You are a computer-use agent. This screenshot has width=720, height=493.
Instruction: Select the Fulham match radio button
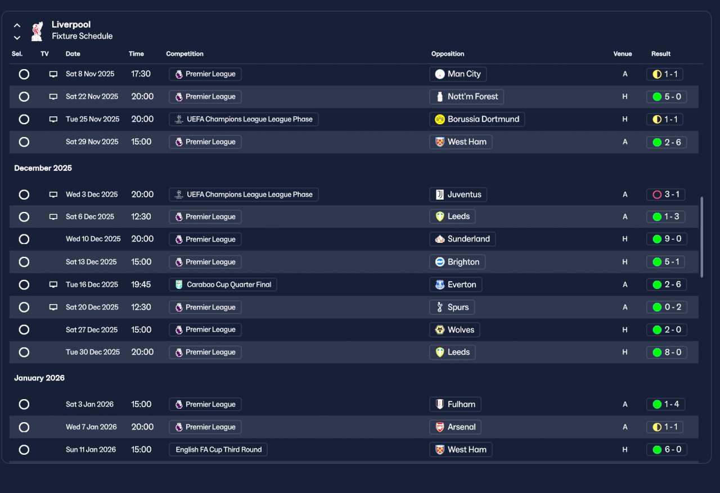click(24, 404)
